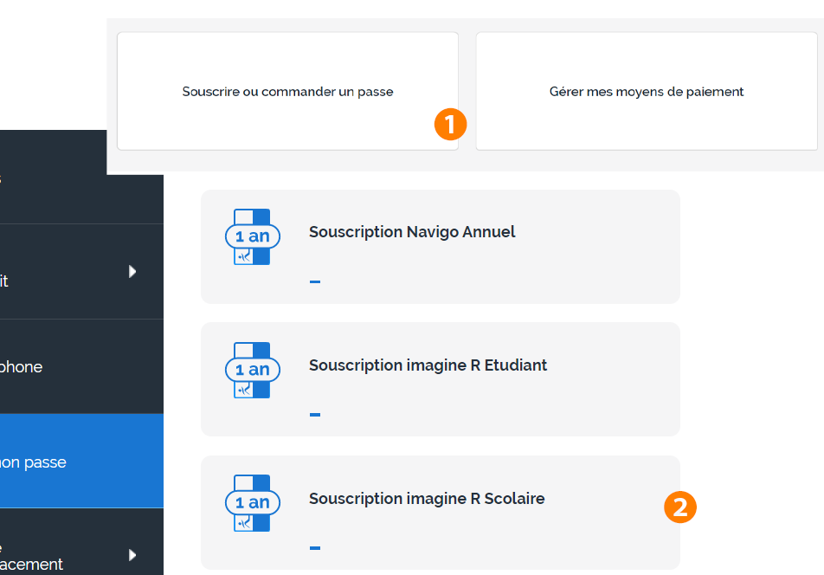
Task: Expand sidebar item ending in 'it' arrow
Action: 132,271
